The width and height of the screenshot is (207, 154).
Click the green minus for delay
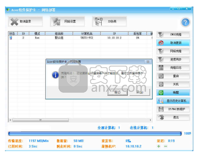click(x=166, y=146)
